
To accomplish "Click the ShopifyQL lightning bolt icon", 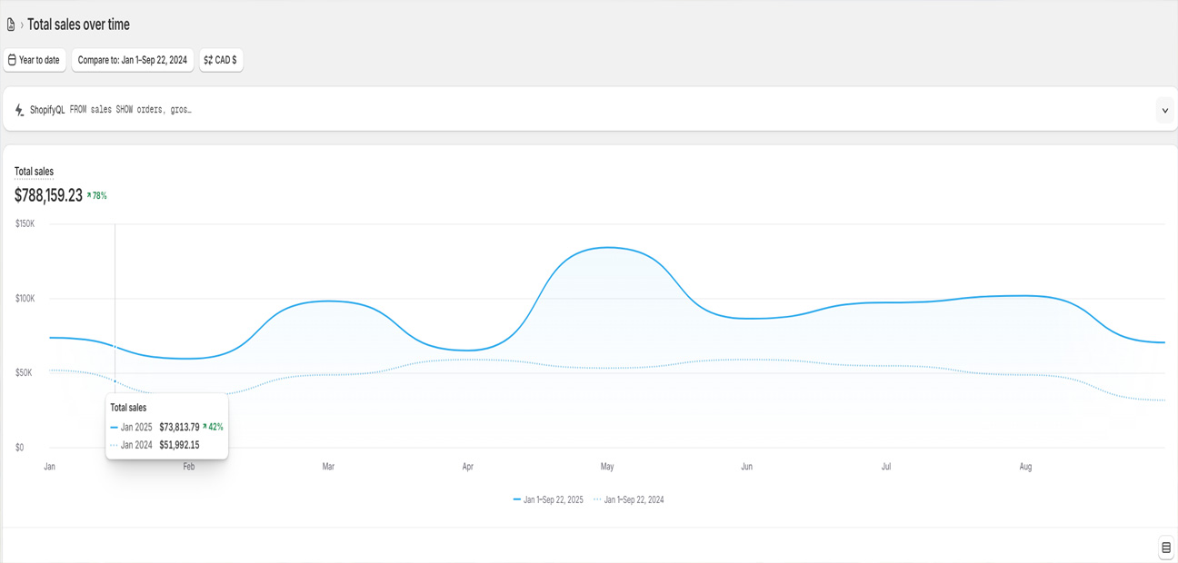I will point(19,110).
